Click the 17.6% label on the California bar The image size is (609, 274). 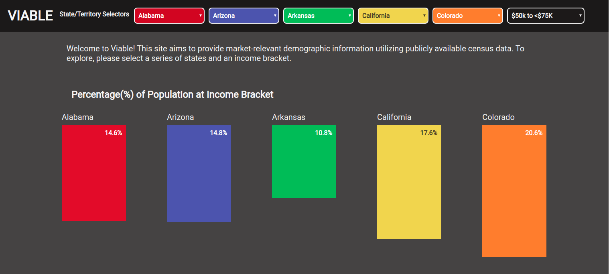point(429,133)
